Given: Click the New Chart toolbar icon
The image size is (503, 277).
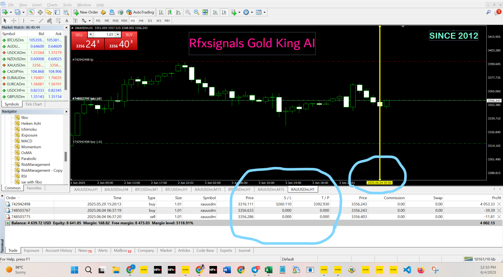Looking at the screenshot, I should coord(5,12).
